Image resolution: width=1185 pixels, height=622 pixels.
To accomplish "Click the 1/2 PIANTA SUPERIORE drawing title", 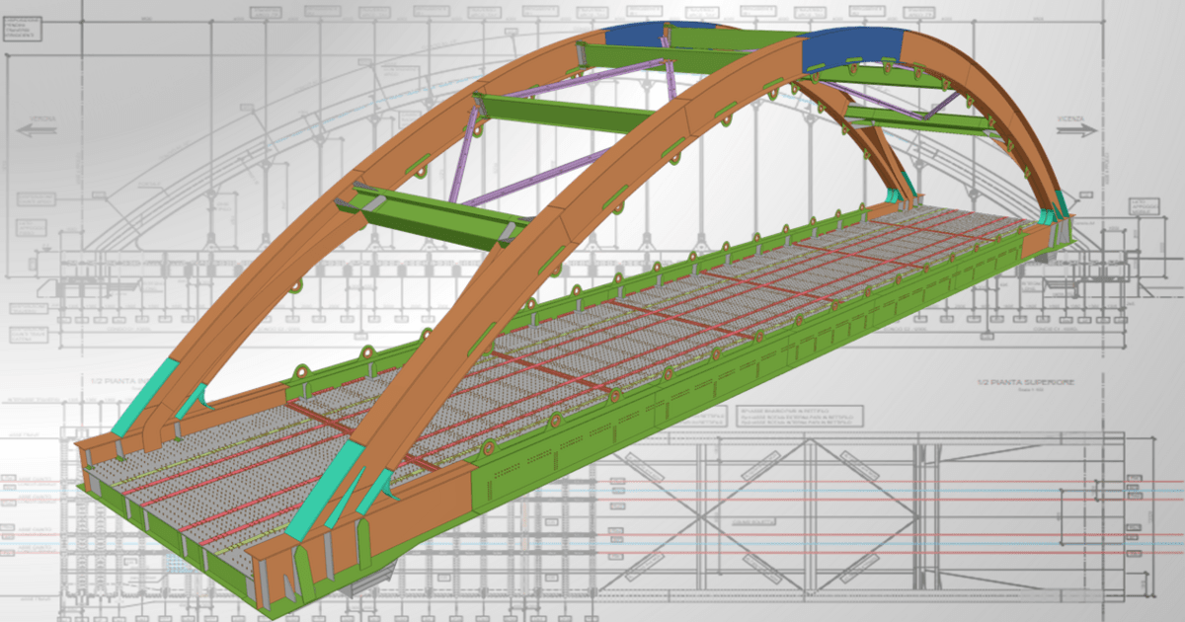I will (1026, 382).
